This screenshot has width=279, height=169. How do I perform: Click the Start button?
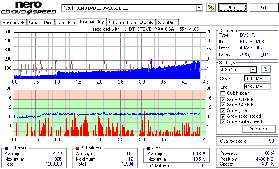(233, 8)
